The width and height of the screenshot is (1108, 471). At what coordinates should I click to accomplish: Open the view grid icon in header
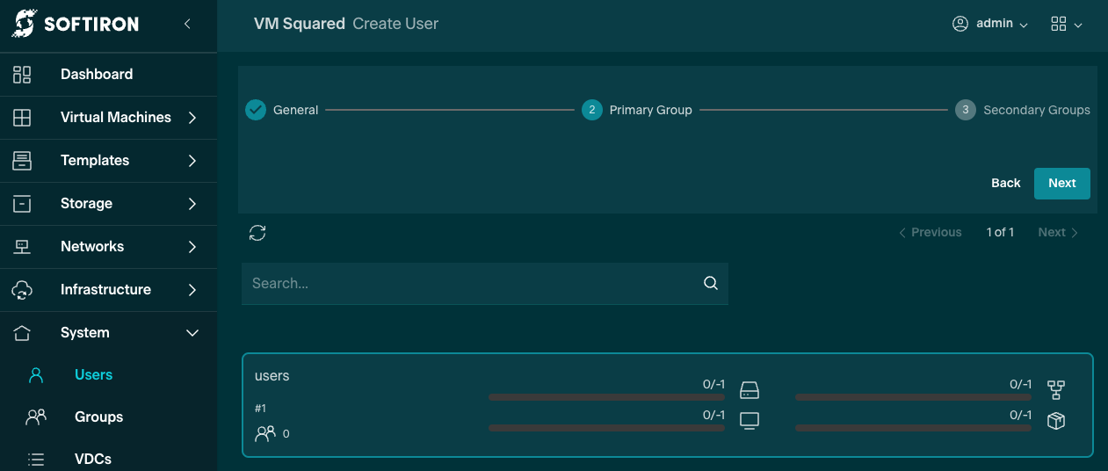click(x=1065, y=25)
